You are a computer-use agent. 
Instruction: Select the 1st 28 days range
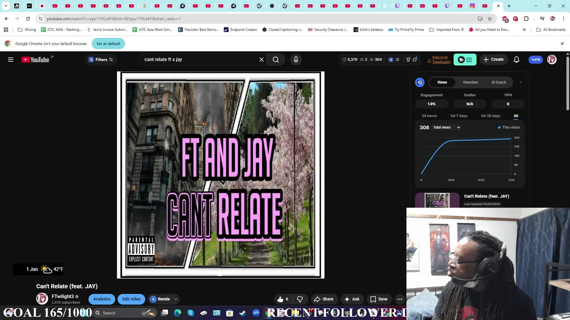(490, 116)
